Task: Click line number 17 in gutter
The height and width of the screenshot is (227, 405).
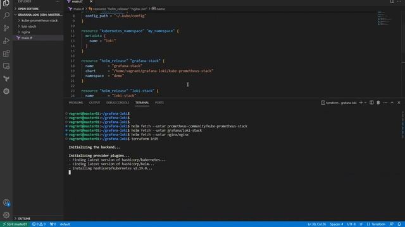Action: click(x=73, y=61)
